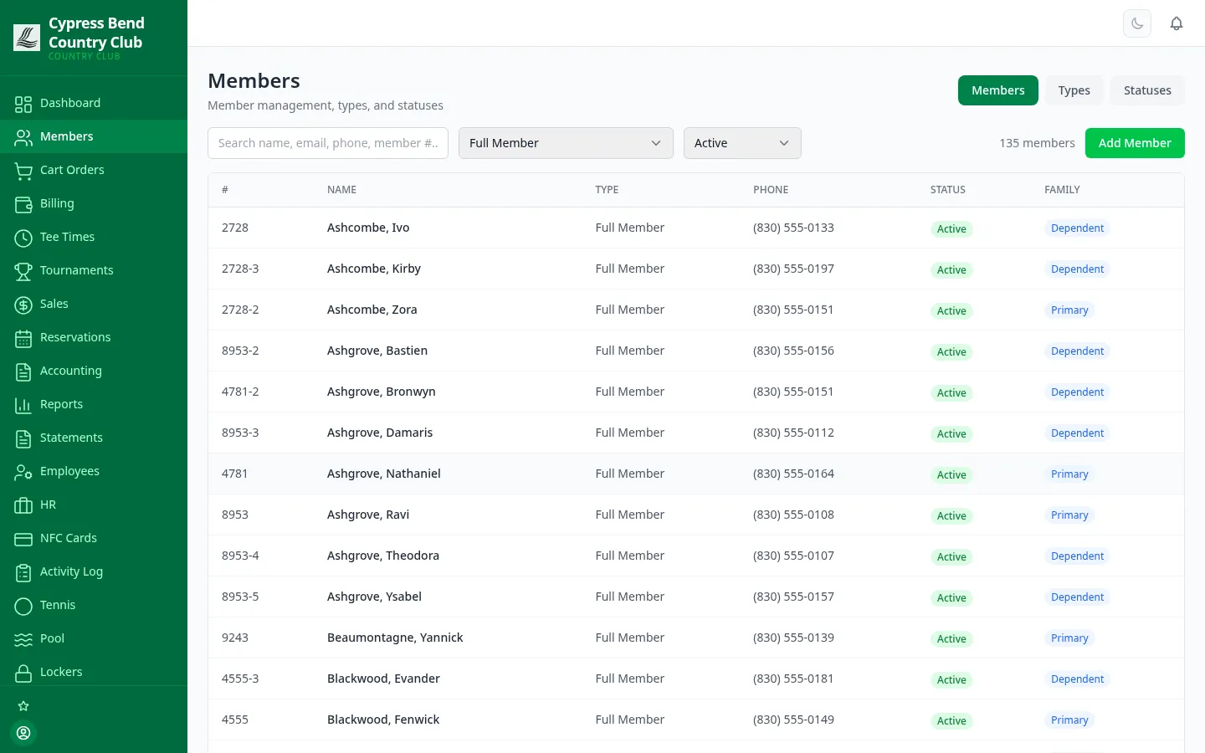Open member row Ashgrove, Ysabel
The image size is (1205, 753).
coord(696,597)
